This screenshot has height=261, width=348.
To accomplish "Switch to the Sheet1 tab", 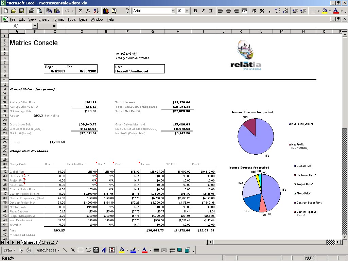I will click(x=30, y=242).
